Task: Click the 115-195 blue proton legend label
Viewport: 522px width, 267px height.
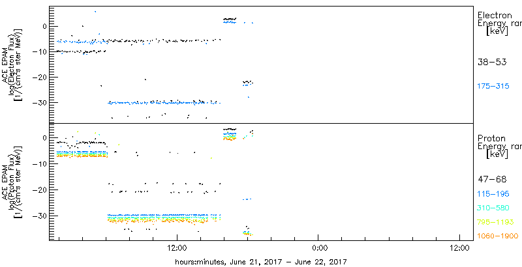Action: [x=493, y=194]
